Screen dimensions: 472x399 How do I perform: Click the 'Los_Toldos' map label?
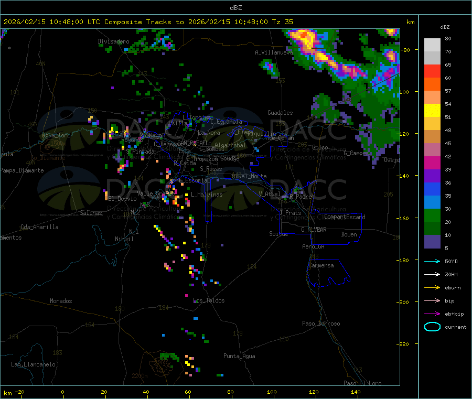coord(209,300)
